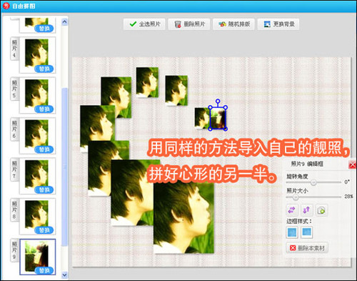Flip photo horizontally with the left-right arrows icon
Image resolution: width=357 pixels, height=281 pixels.
point(292,210)
